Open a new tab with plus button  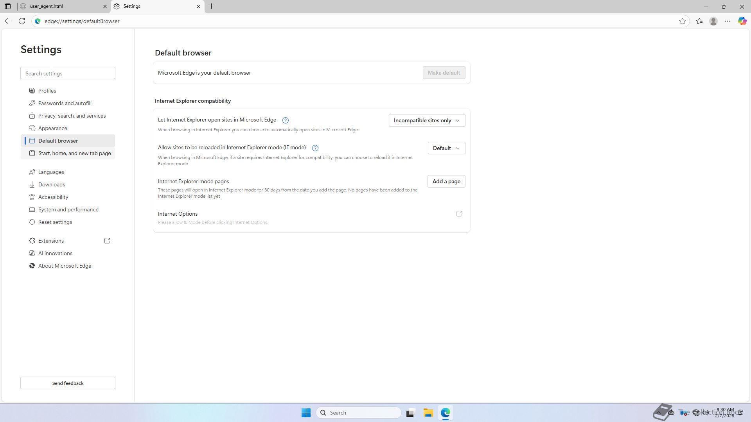click(211, 6)
